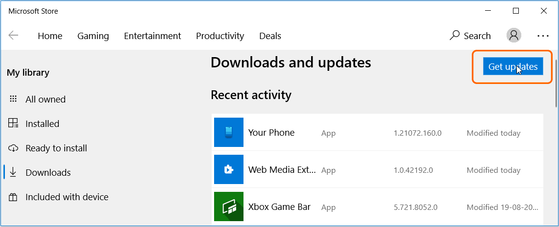Switch to the Home tab

tap(50, 36)
